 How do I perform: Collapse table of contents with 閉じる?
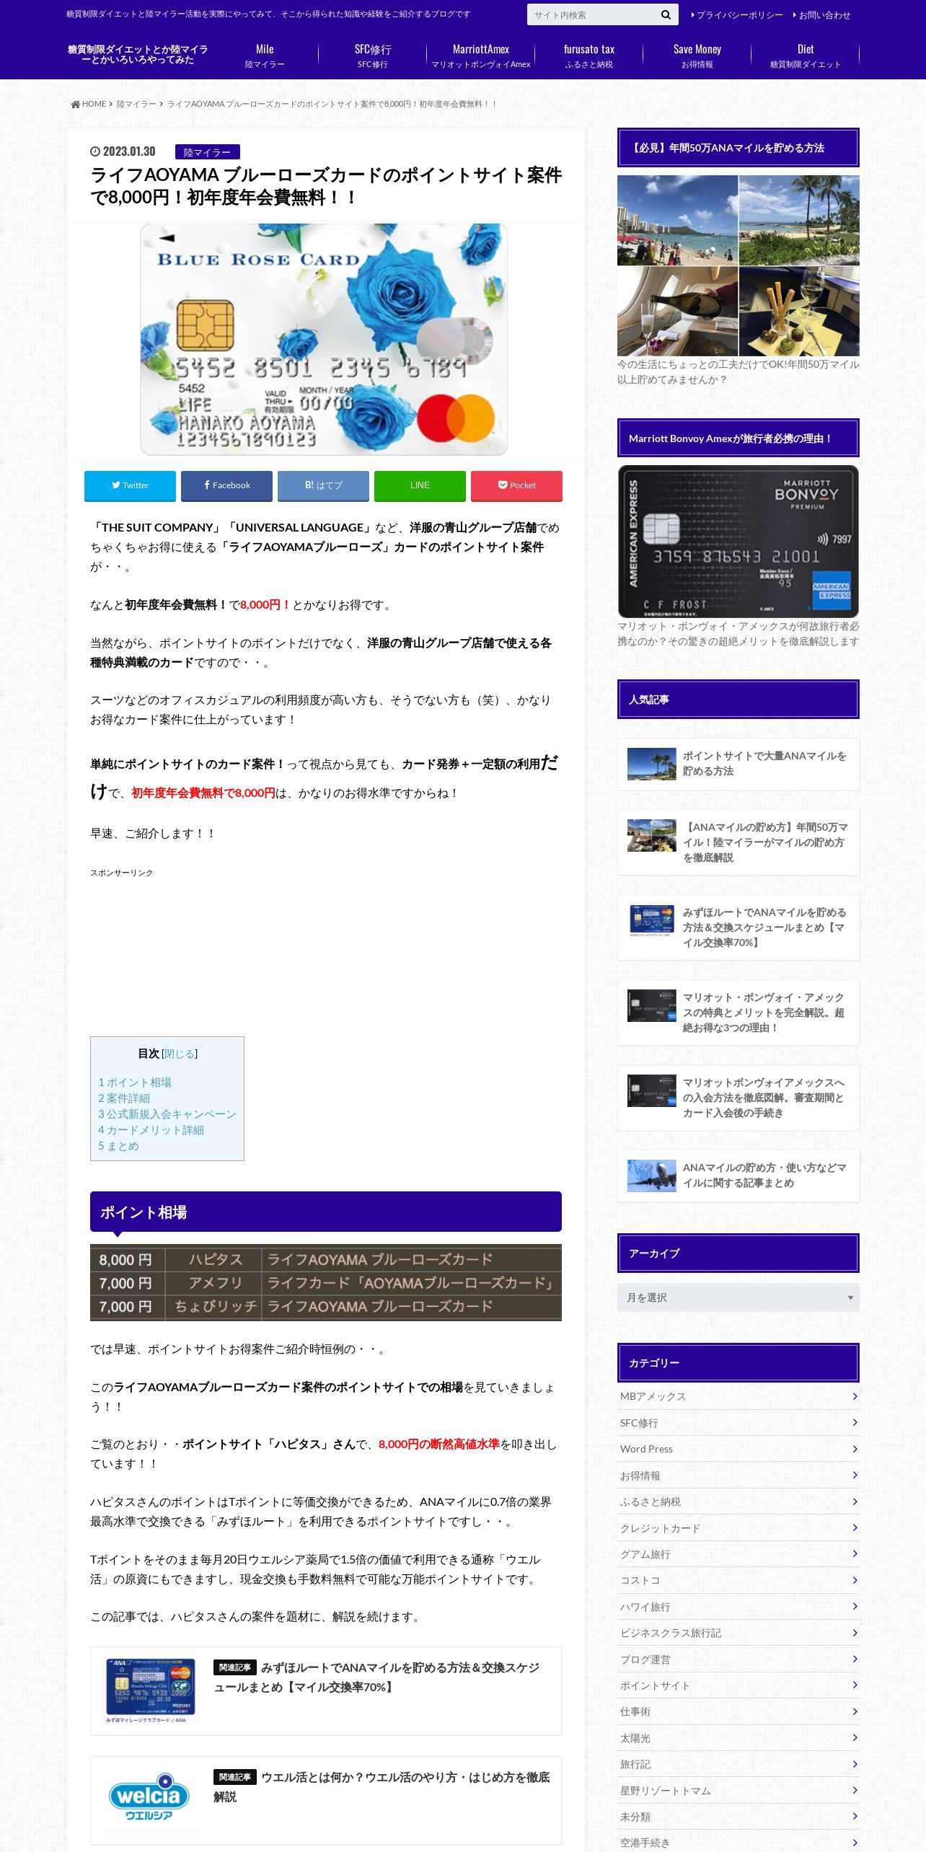click(x=180, y=1054)
